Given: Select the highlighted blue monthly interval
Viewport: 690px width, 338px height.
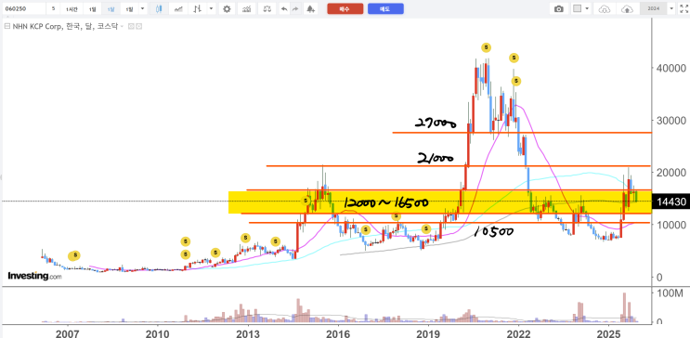Looking at the screenshot, I should [x=111, y=8].
